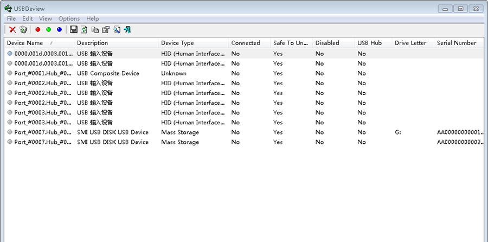Click status dot of Port_#0001.Hub row

pyautogui.click(x=10, y=73)
